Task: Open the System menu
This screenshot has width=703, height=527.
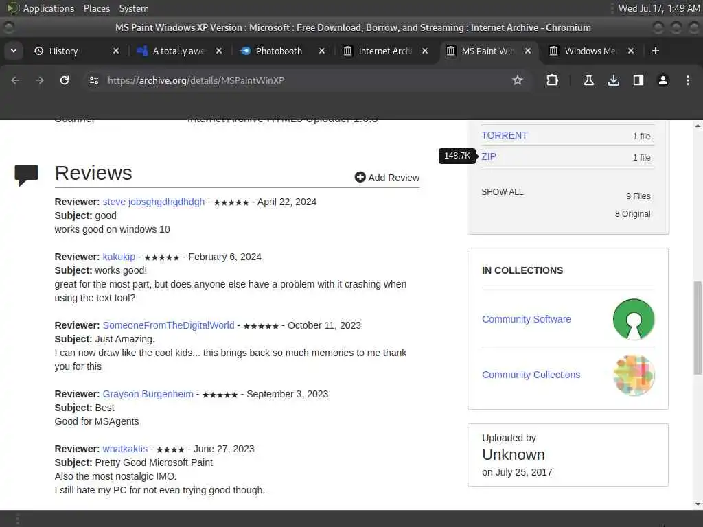Action: (x=134, y=8)
